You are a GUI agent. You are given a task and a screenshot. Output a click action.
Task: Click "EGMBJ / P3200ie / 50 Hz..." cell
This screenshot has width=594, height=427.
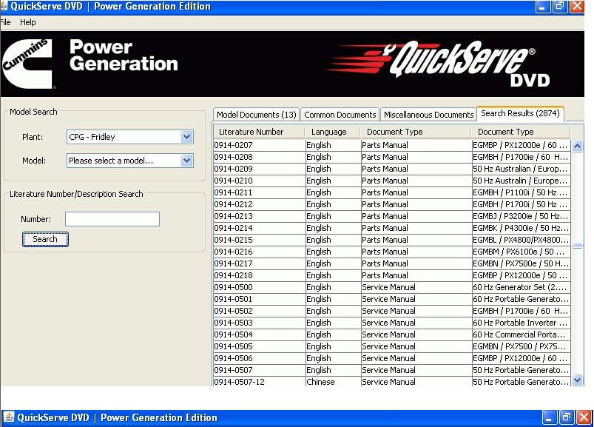[x=521, y=216]
